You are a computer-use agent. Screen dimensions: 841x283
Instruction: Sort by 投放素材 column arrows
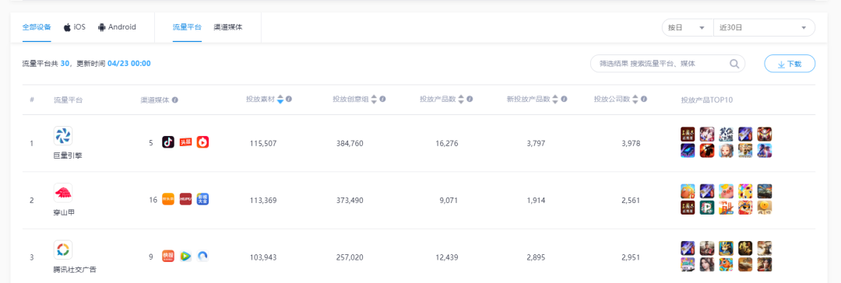point(280,100)
